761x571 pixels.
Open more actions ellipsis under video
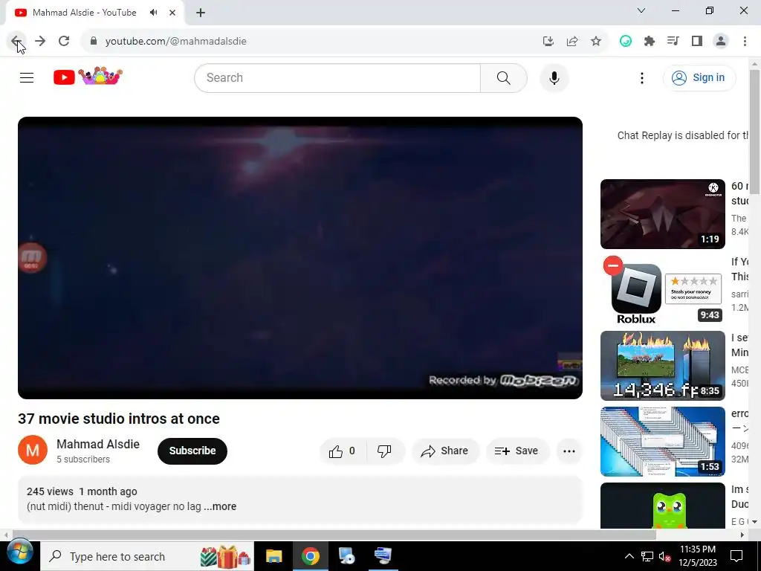pyautogui.click(x=569, y=451)
